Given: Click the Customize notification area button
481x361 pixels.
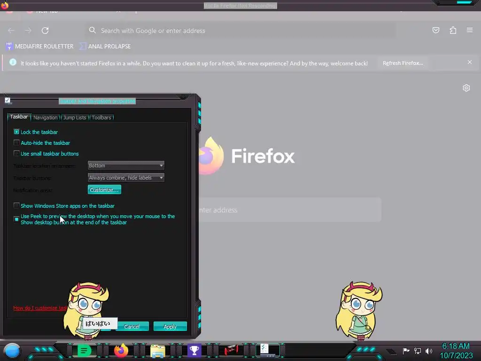Looking at the screenshot, I should coord(104,190).
